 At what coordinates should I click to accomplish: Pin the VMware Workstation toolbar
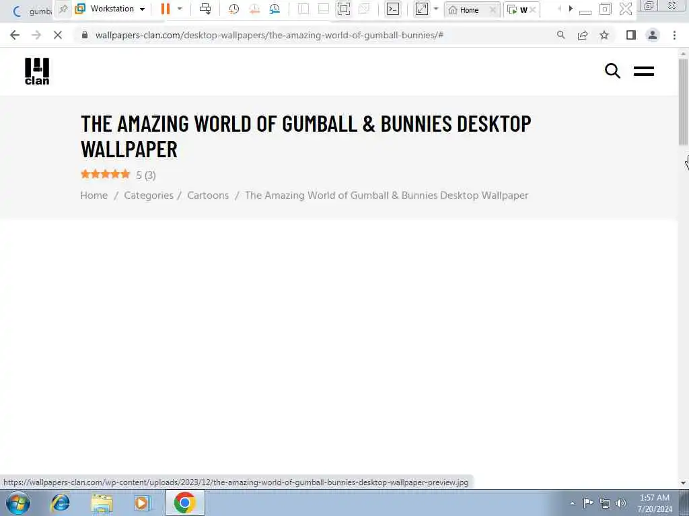(x=63, y=9)
